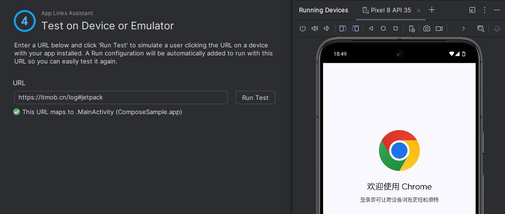Tap the emulator Back triangle button

pyautogui.click(x=371, y=28)
